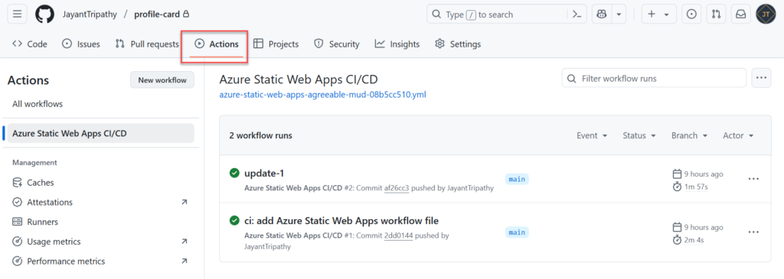
Task: Click the Runners server icon
Action: [18, 222]
